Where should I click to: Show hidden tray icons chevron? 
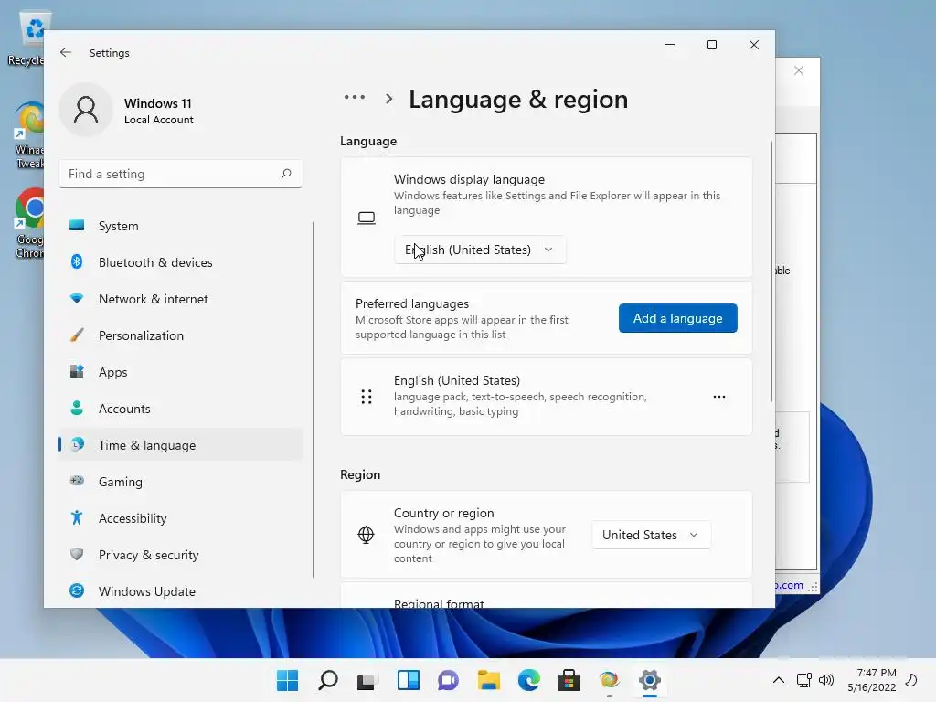(x=779, y=680)
